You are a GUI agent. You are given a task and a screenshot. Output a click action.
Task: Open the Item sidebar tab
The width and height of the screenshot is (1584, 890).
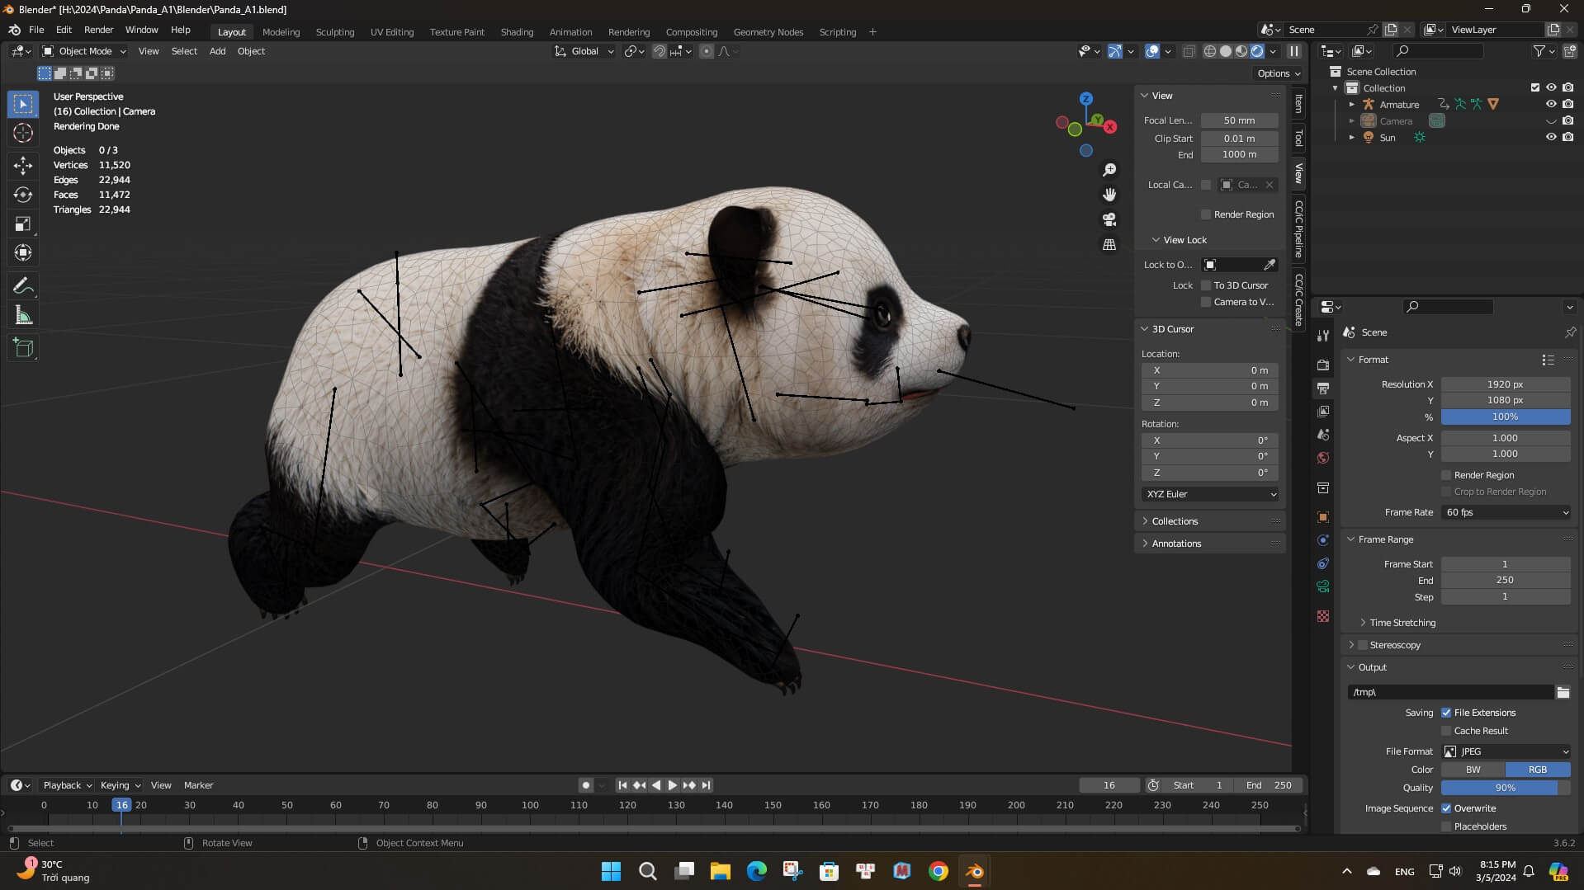(x=1298, y=104)
